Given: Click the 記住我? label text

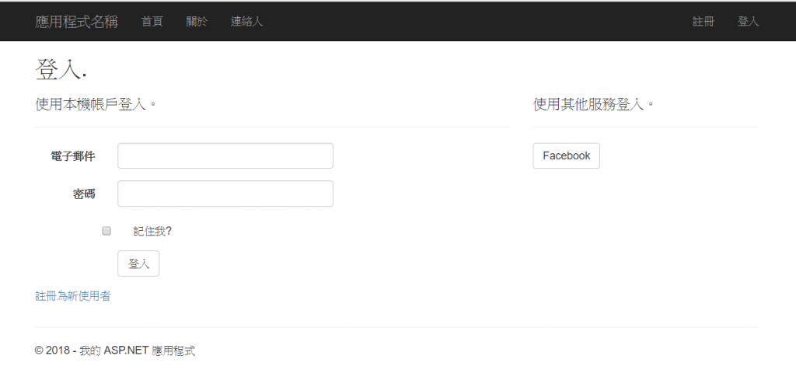Looking at the screenshot, I should 152,231.
